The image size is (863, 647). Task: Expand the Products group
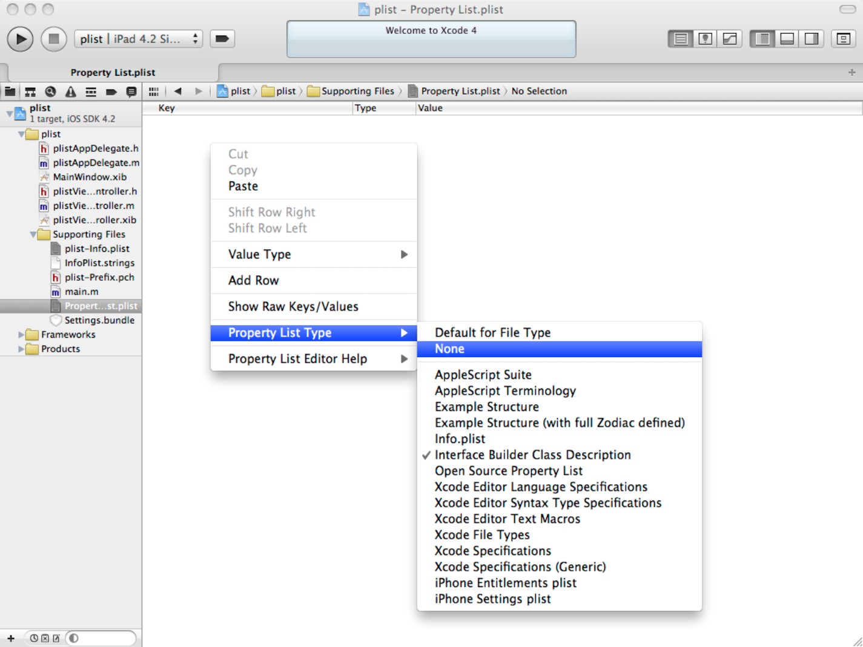click(x=21, y=349)
